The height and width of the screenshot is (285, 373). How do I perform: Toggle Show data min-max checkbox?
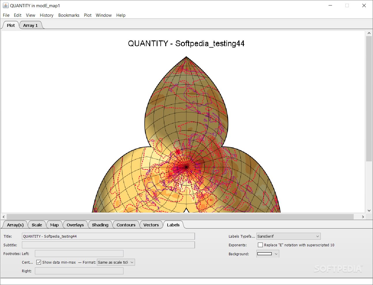point(39,262)
